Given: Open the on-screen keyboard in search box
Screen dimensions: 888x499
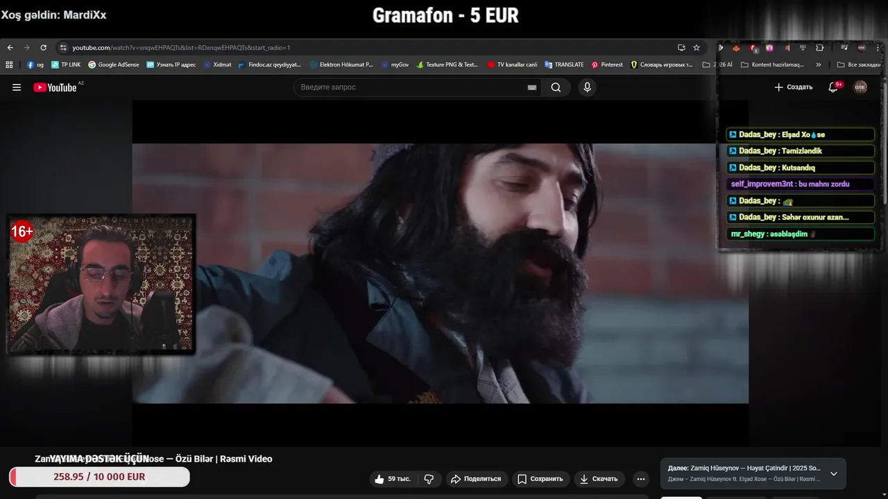Looking at the screenshot, I should [x=532, y=87].
